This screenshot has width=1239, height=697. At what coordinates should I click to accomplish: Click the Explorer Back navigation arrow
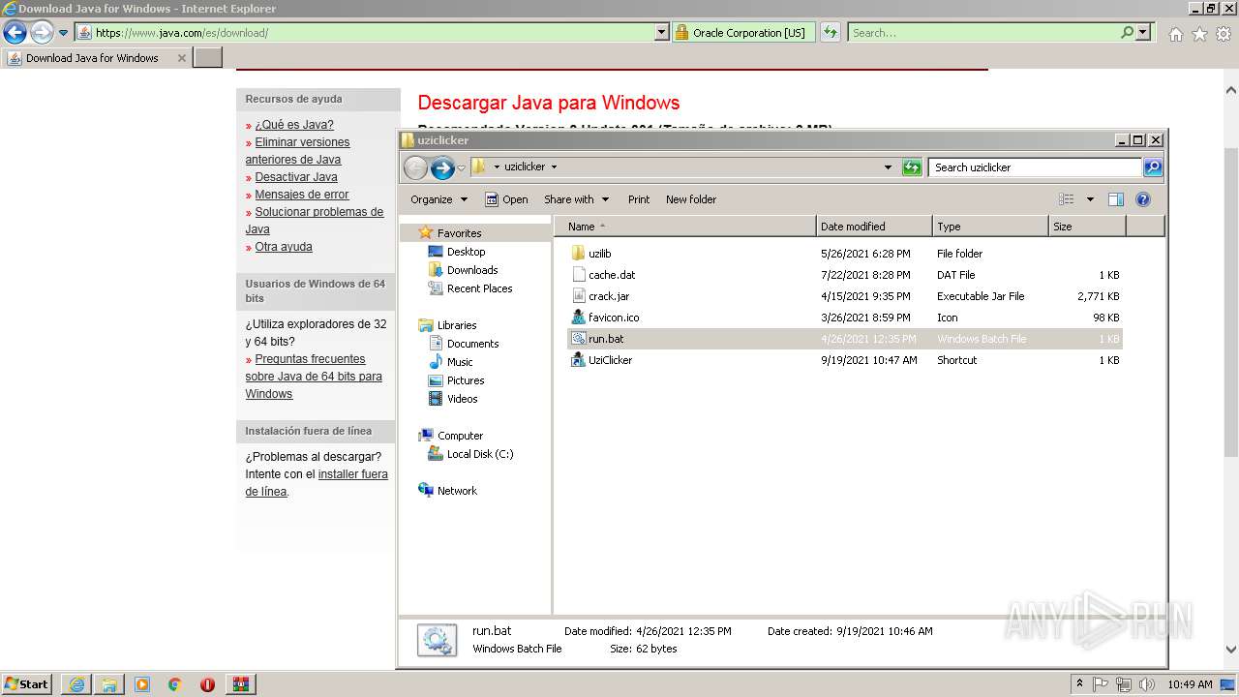pyautogui.click(x=415, y=167)
